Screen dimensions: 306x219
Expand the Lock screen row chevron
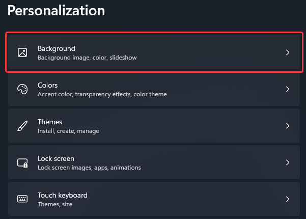(288, 162)
